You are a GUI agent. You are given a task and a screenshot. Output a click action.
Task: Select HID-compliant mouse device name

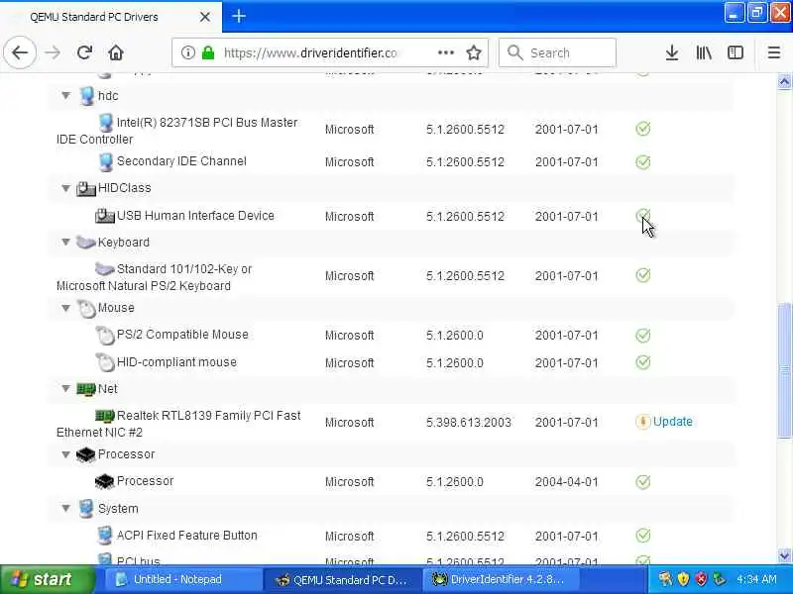point(176,362)
